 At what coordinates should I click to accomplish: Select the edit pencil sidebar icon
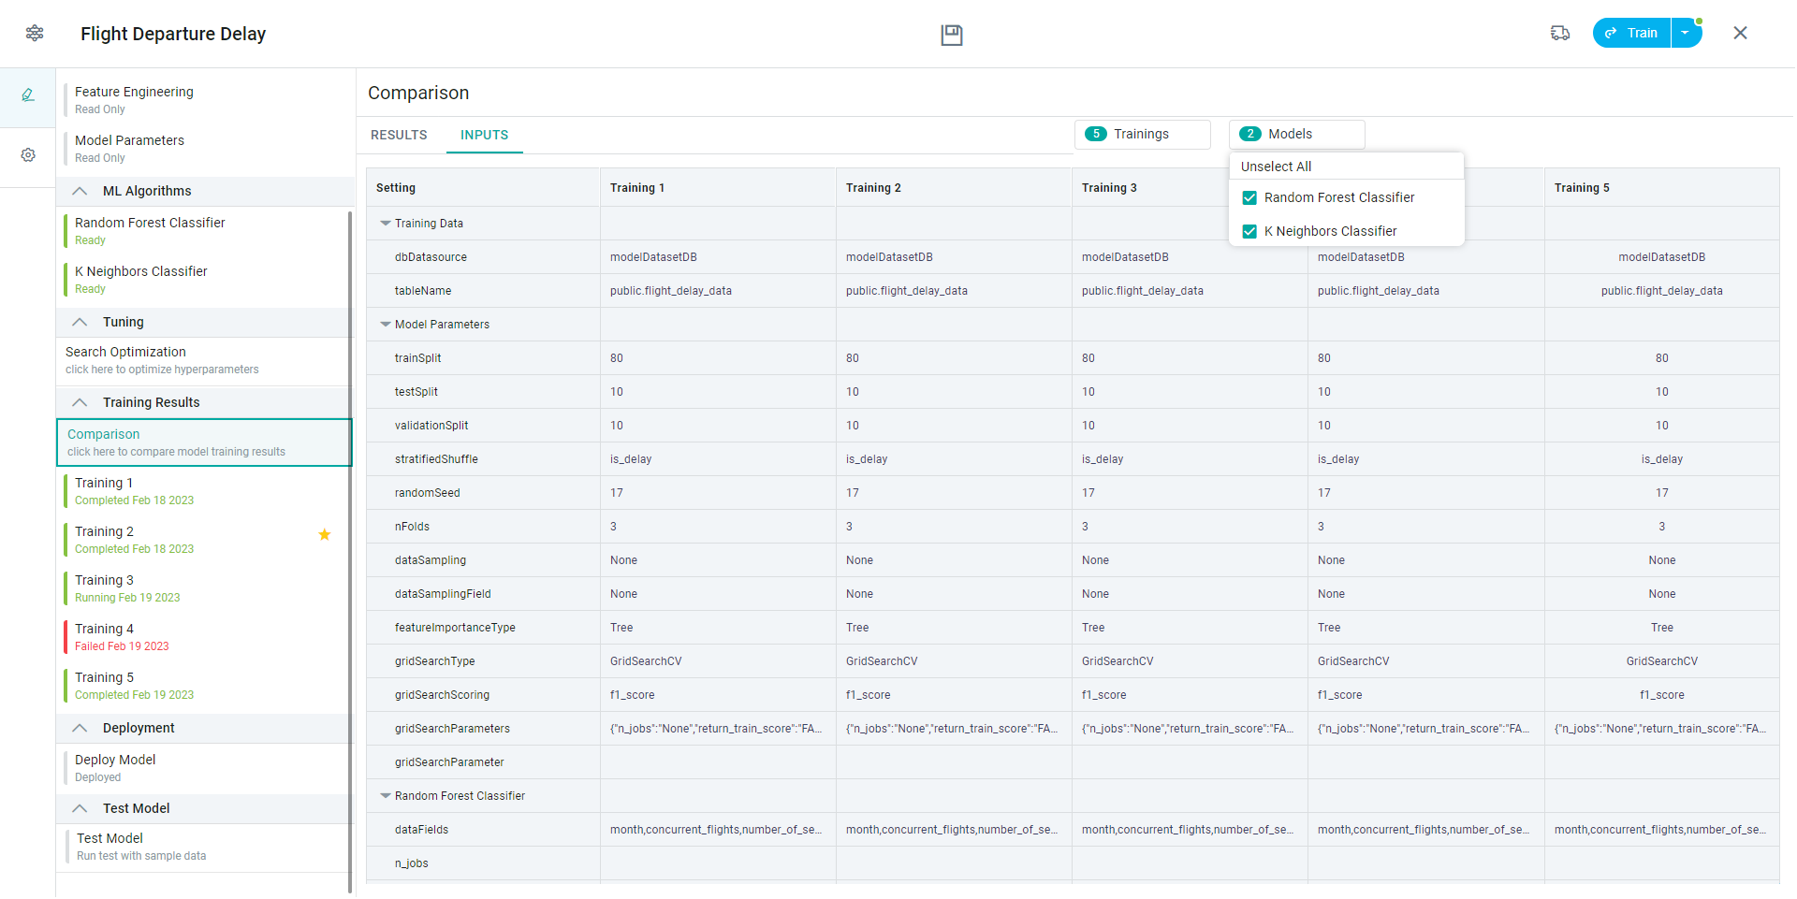click(x=28, y=95)
